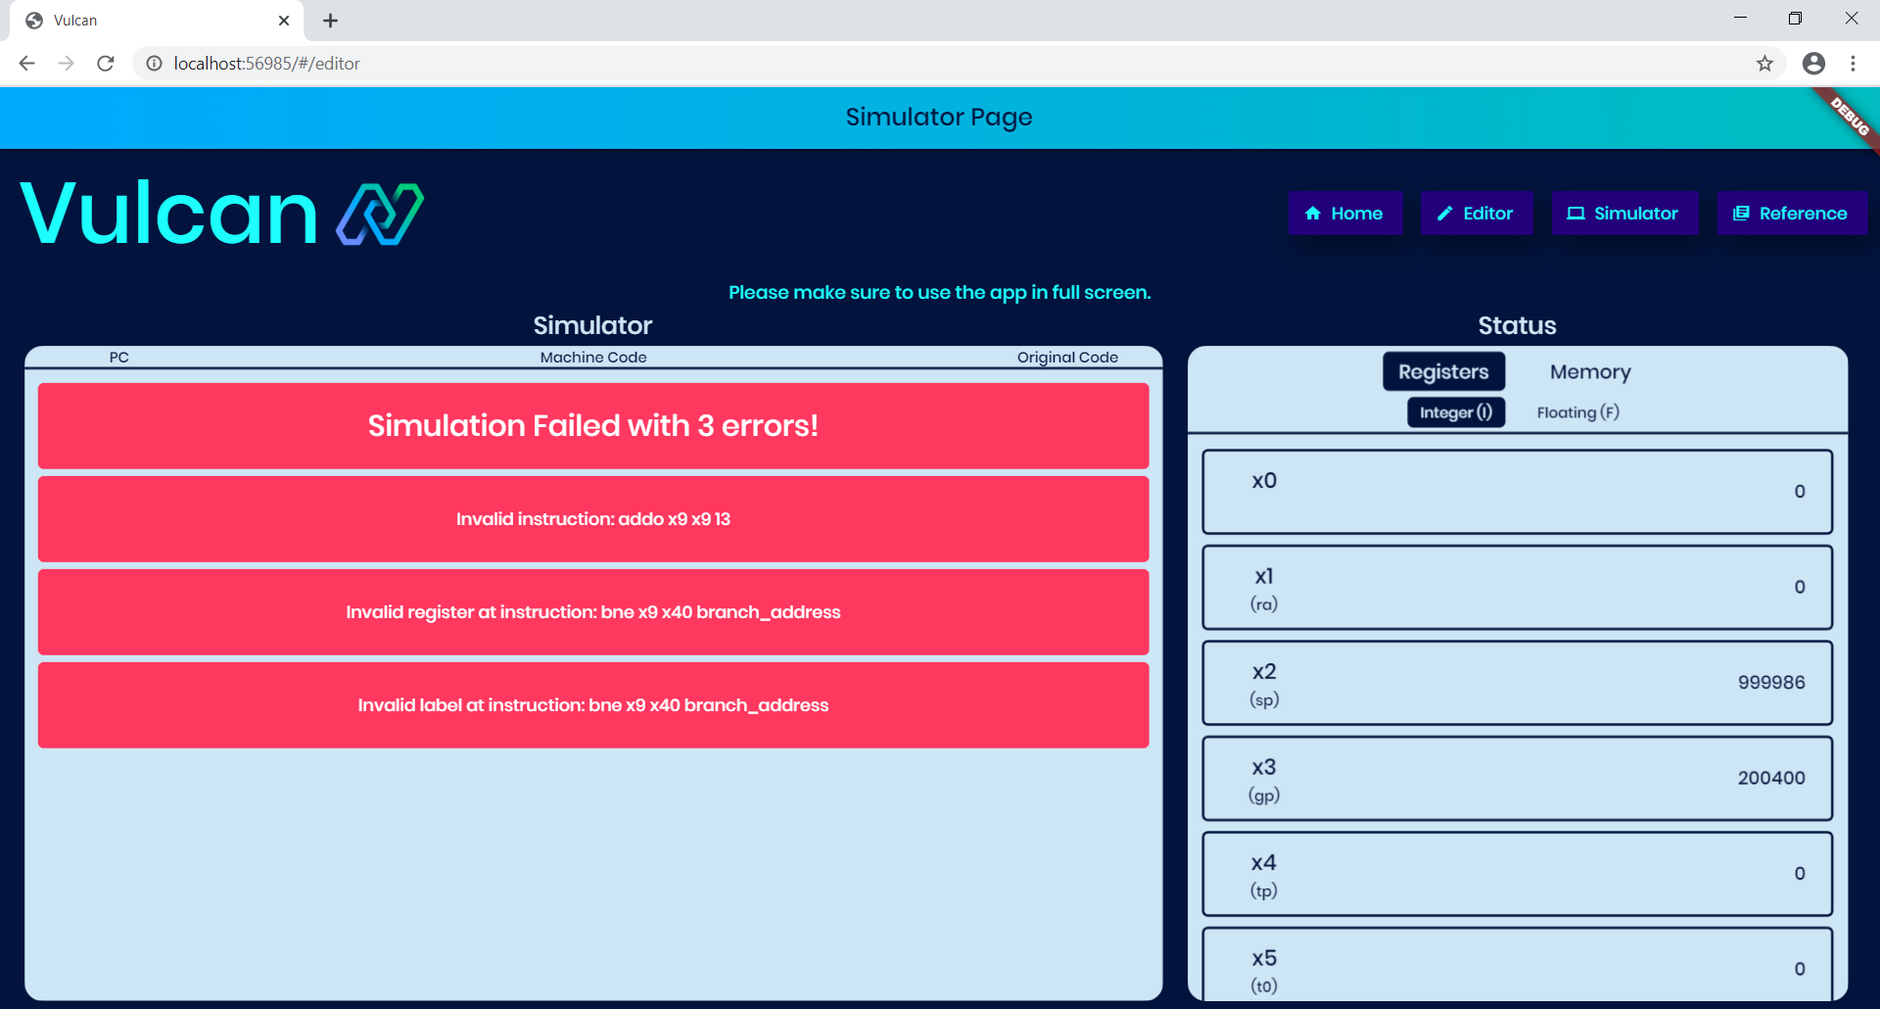Close the Vulcan browser tab

(x=284, y=21)
